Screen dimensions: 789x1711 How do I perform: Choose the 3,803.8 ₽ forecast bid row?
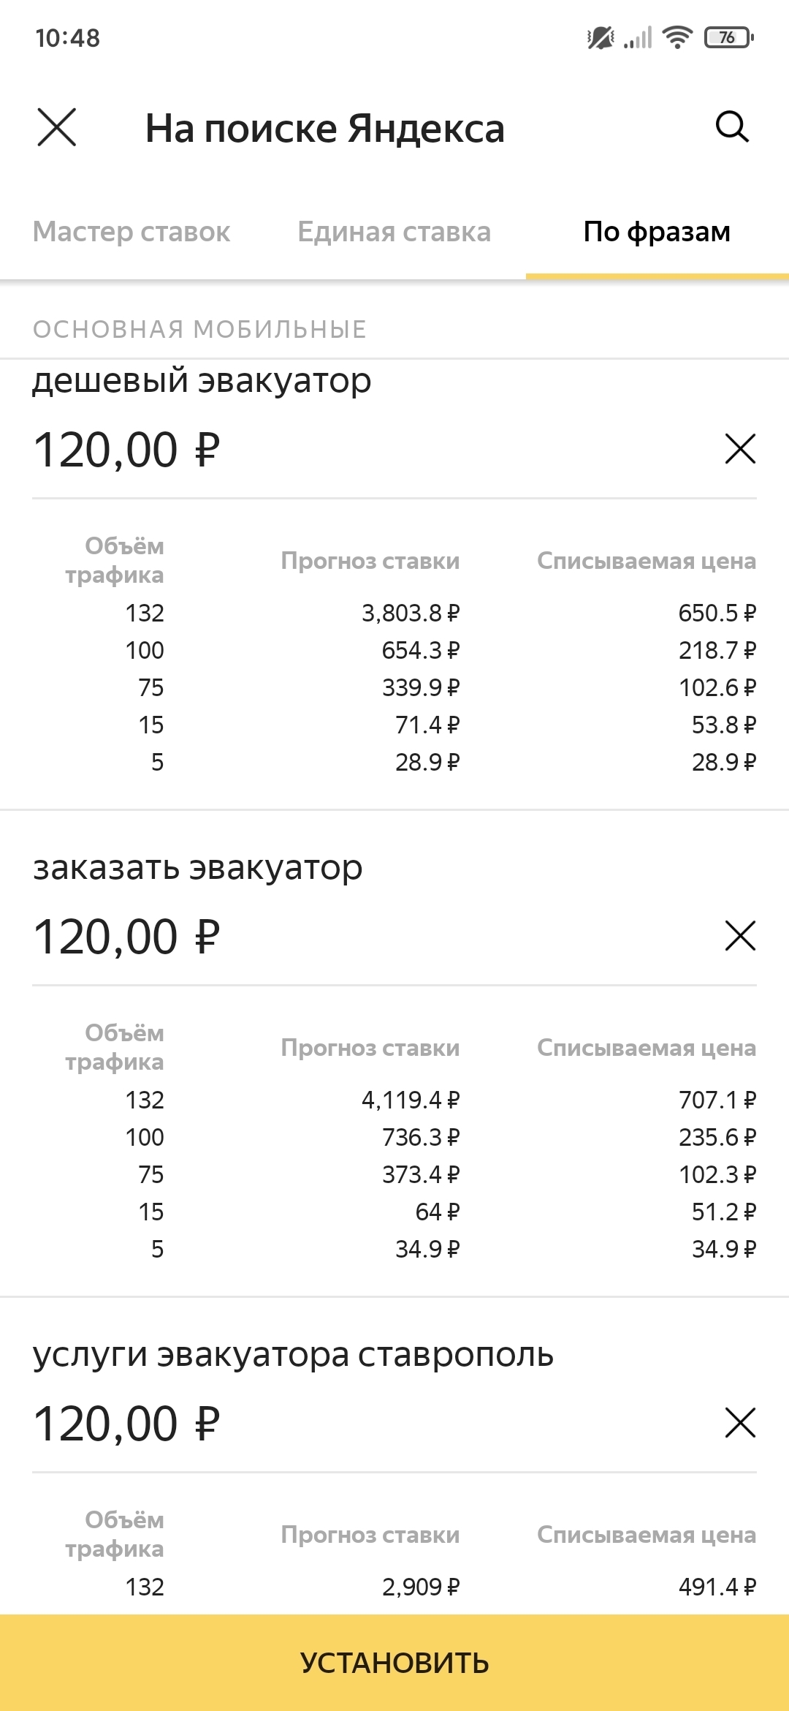point(411,613)
